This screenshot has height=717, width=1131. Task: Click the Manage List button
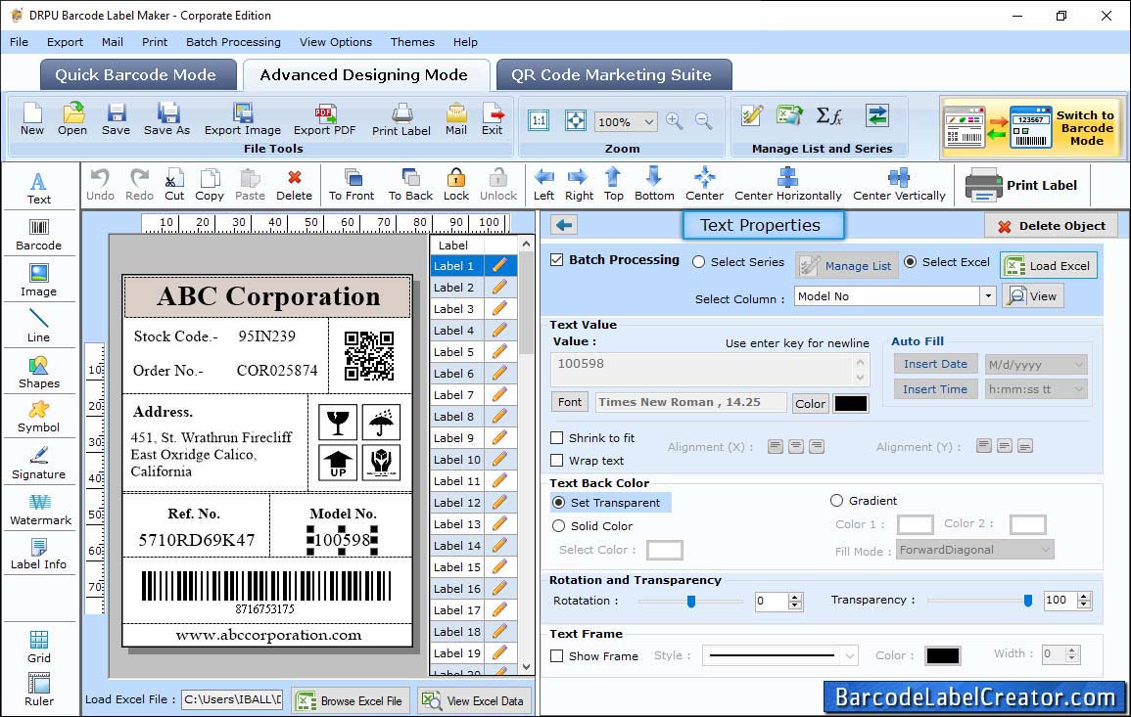point(847,265)
